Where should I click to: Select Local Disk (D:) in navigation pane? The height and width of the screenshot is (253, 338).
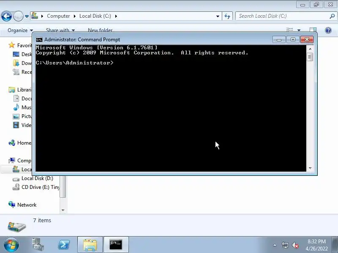[x=33, y=178]
